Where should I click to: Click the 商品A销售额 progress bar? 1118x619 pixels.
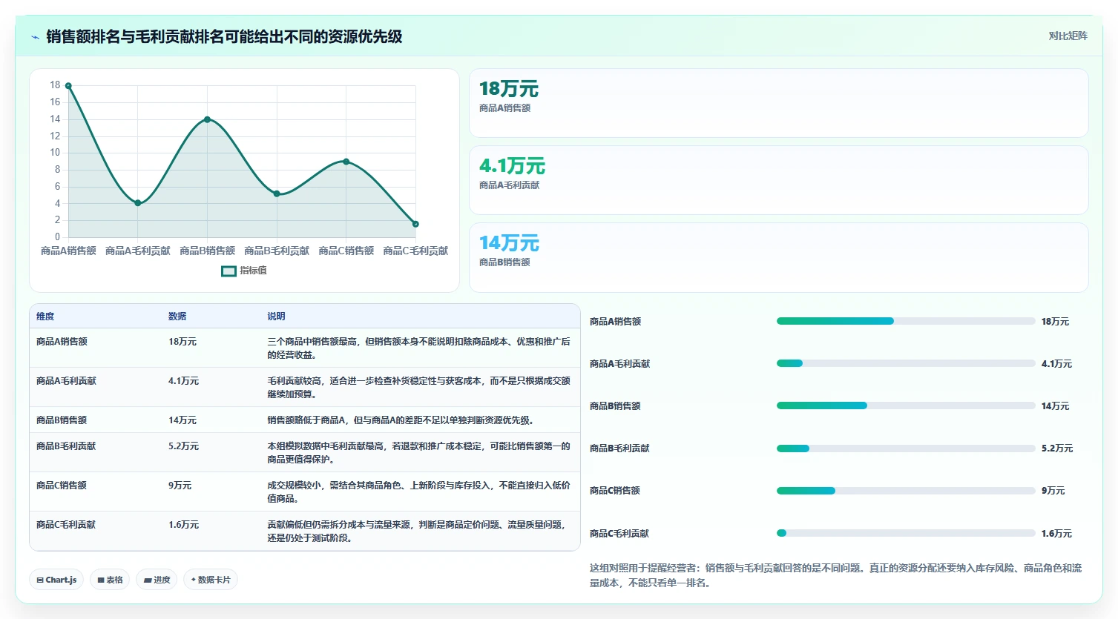(x=906, y=321)
